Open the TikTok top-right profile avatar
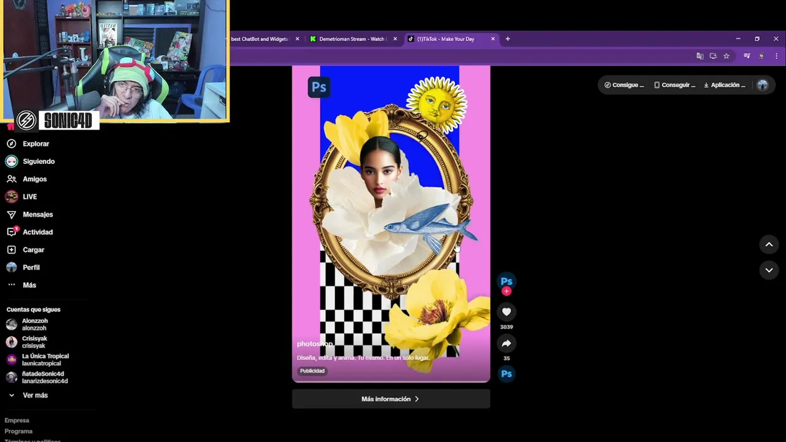 pos(763,85)
